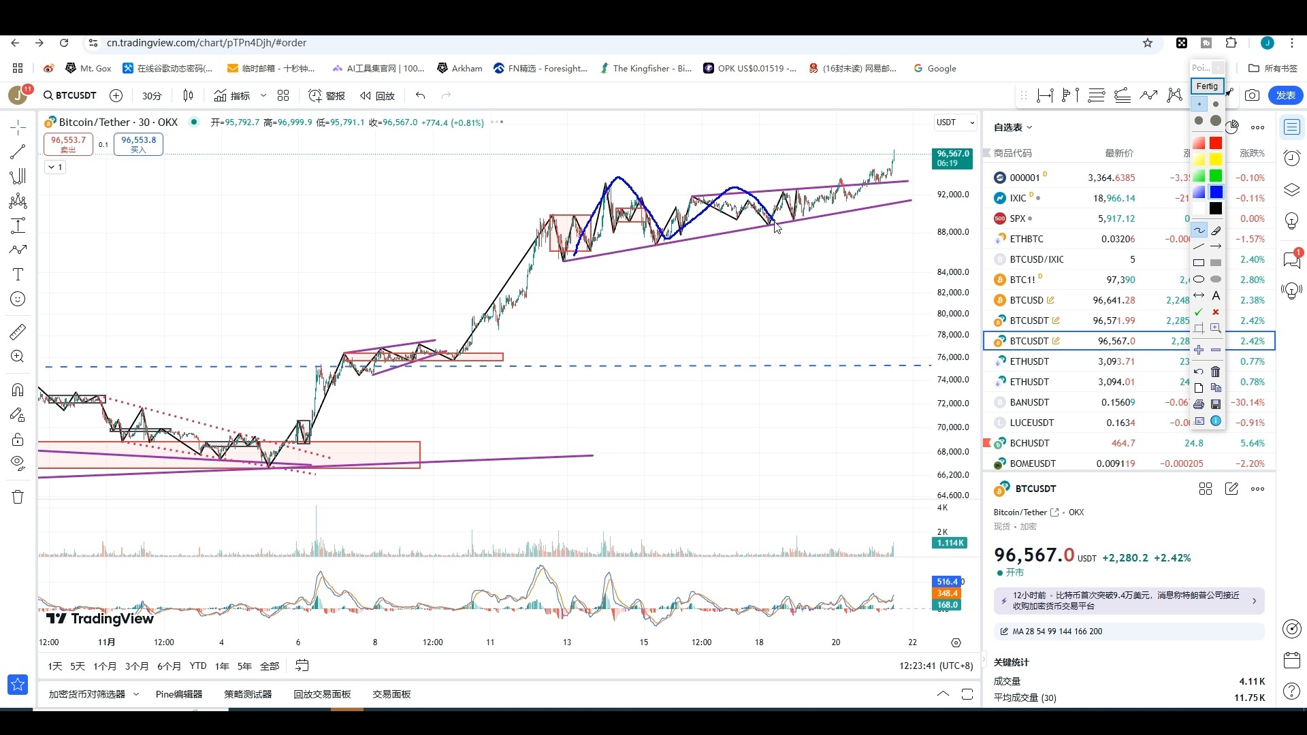Select the ruler measure tool

[18, 332]
